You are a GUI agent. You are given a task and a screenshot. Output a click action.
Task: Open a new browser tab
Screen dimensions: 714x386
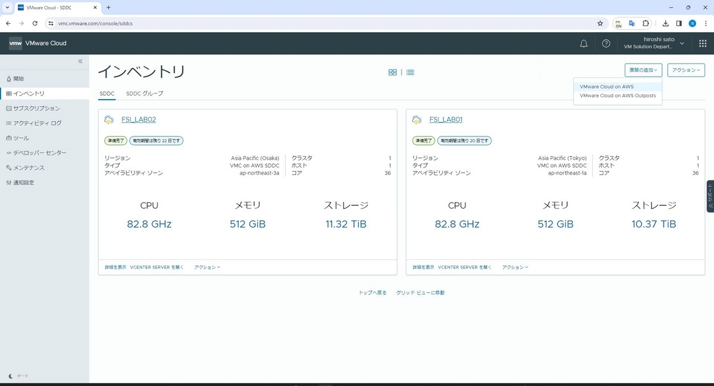tap(108, 7)
